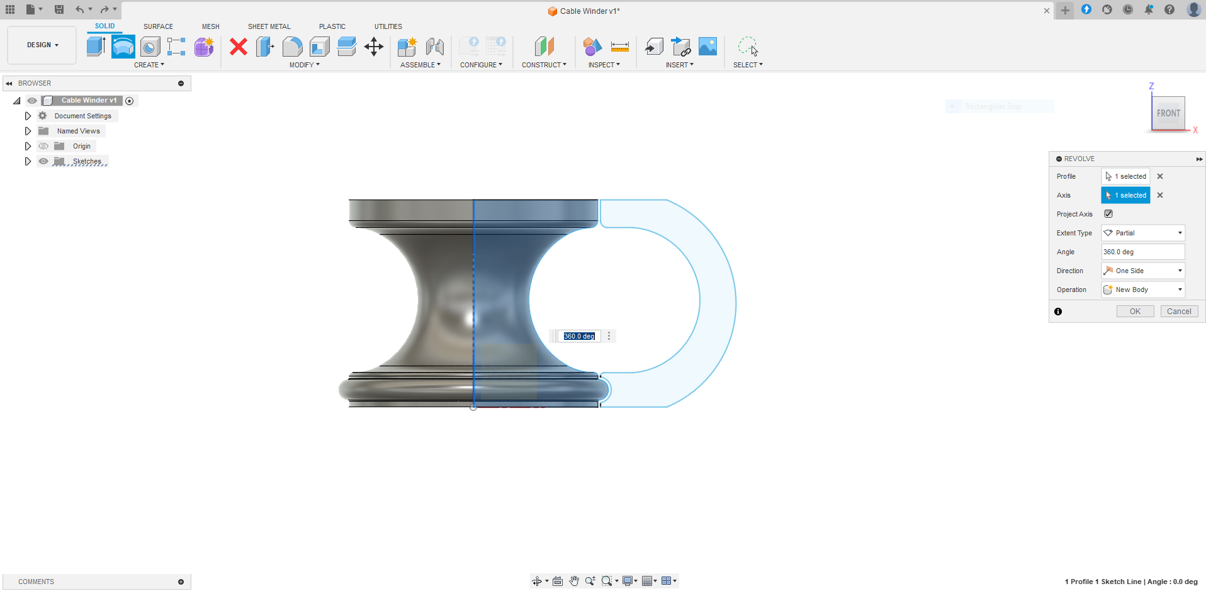Click the on-canvas 360.0 deg angle box
The image size is (1206, 591).
point(579,336)
